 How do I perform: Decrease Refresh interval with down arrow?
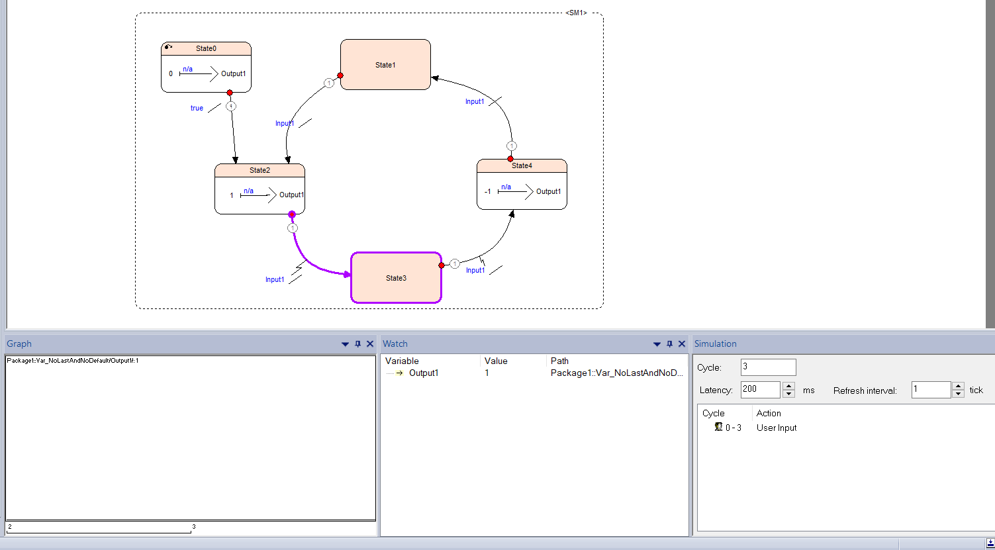point(959,394)
